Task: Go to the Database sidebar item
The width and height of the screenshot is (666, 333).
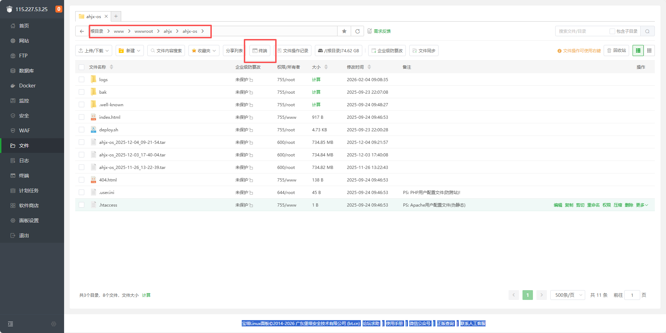Action: tap(26, 71)
